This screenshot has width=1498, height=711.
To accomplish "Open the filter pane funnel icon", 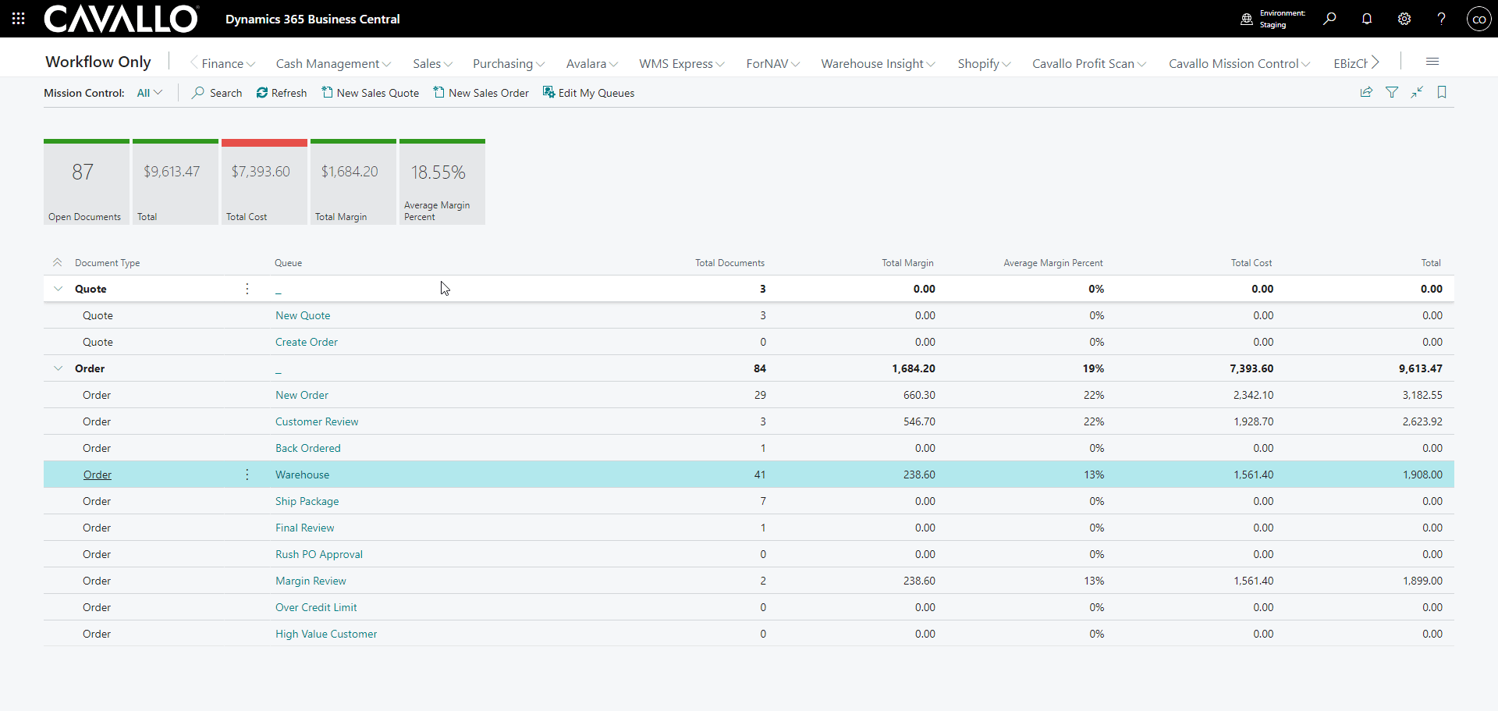I will (x=1392, y=92).
